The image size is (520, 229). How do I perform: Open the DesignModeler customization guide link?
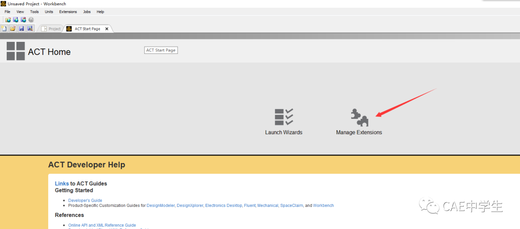click(x=160, y=205)
